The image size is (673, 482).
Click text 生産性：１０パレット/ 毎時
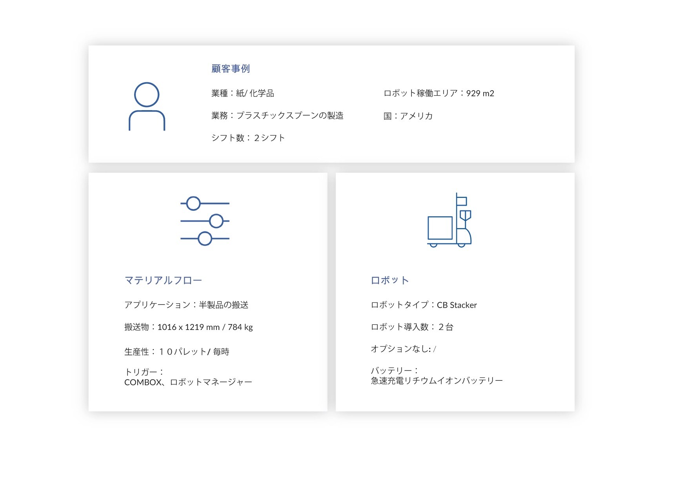tap(177, 352)
